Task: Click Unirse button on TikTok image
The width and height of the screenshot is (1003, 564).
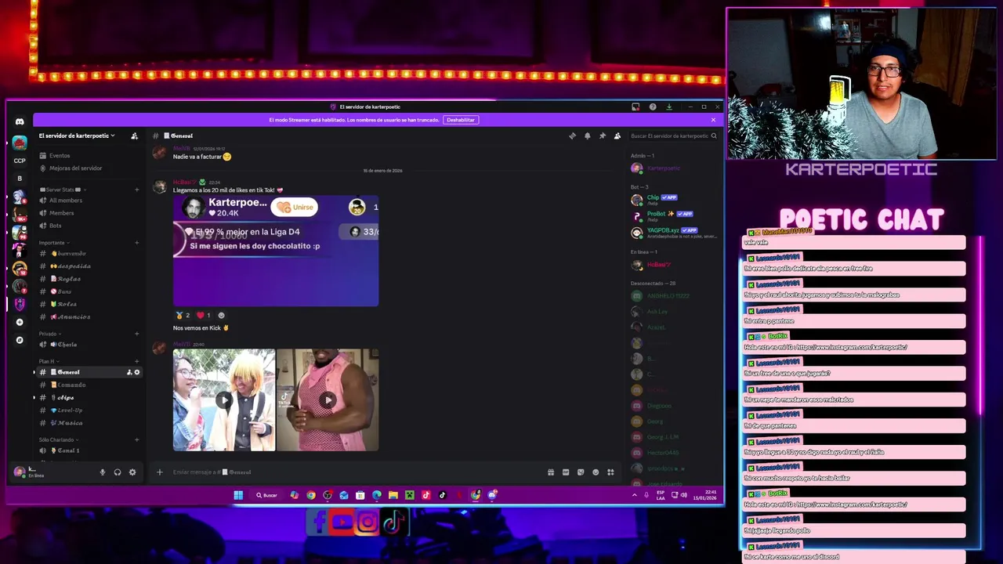Action: [x=295, y=208]
